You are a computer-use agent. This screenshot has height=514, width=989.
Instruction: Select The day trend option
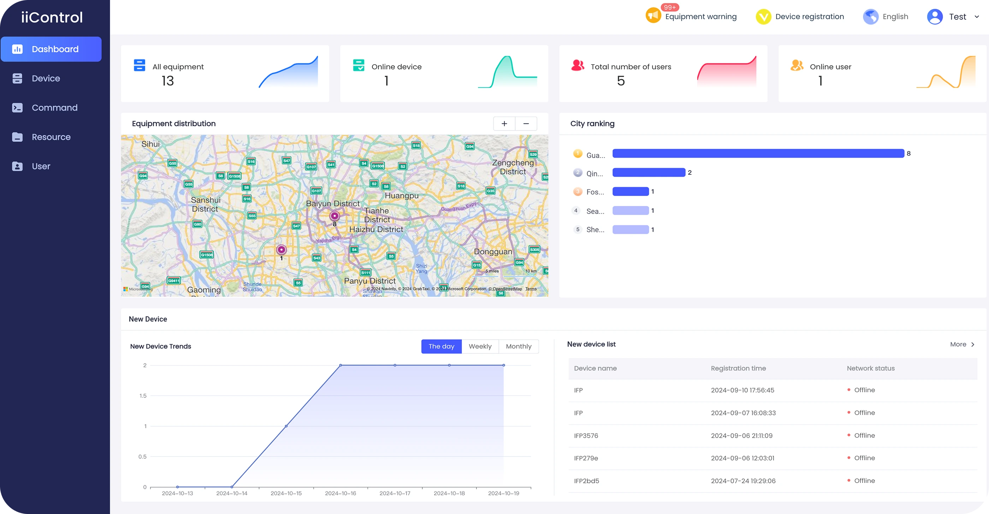441,346
